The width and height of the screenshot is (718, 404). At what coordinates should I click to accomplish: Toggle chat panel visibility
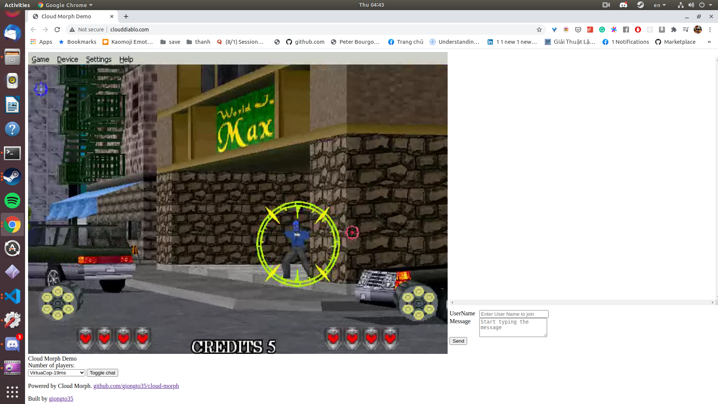(102, 373)
